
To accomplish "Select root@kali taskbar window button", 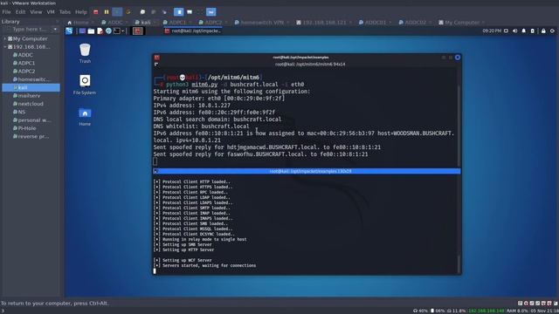I will (192, 31).
